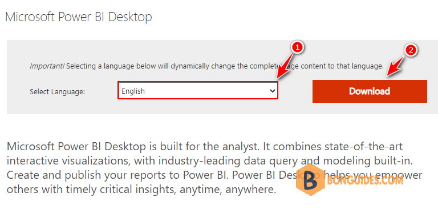438x217 pixels.
Task: Click the red Download button
Action: [x=370, y=91]
